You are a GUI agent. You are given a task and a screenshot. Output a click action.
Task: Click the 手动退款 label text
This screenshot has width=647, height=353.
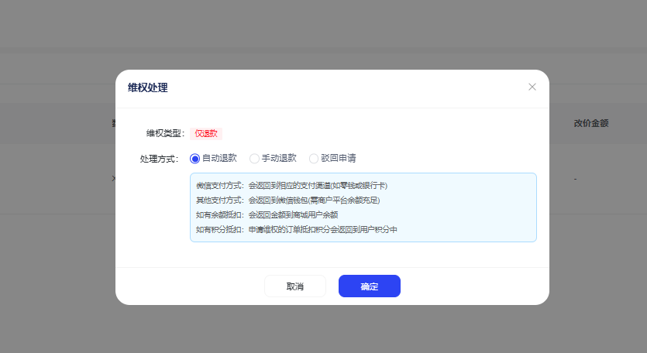coord(279,159)
